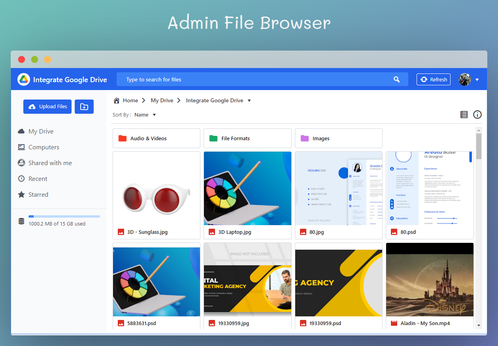
Task: Click the search magnifier icon
Action: click(x=397, y=79)
